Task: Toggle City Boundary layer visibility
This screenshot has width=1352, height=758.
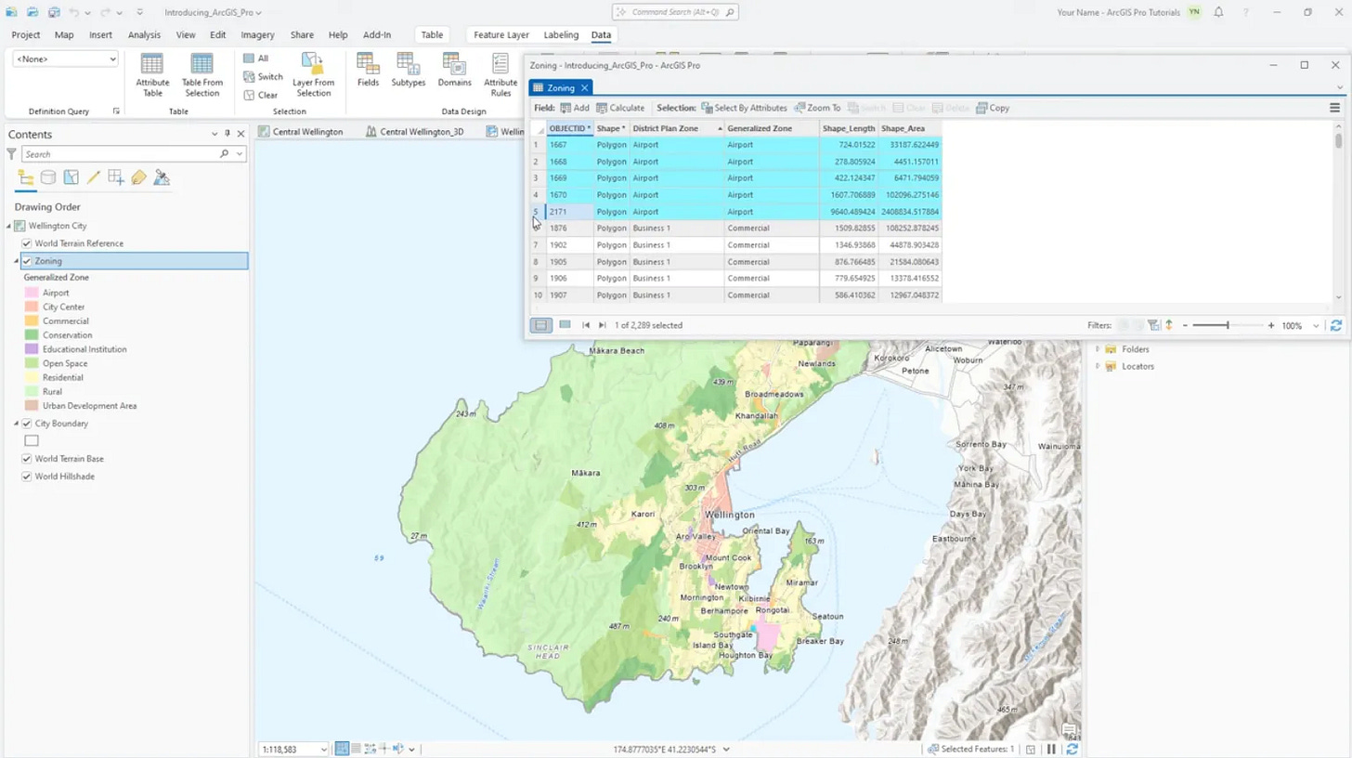Action: (x=27, y=424)
